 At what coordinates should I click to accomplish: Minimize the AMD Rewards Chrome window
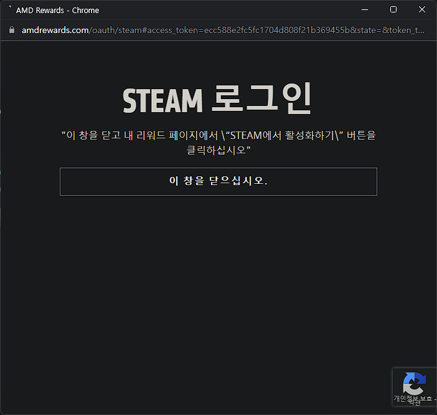click(365, 10)
